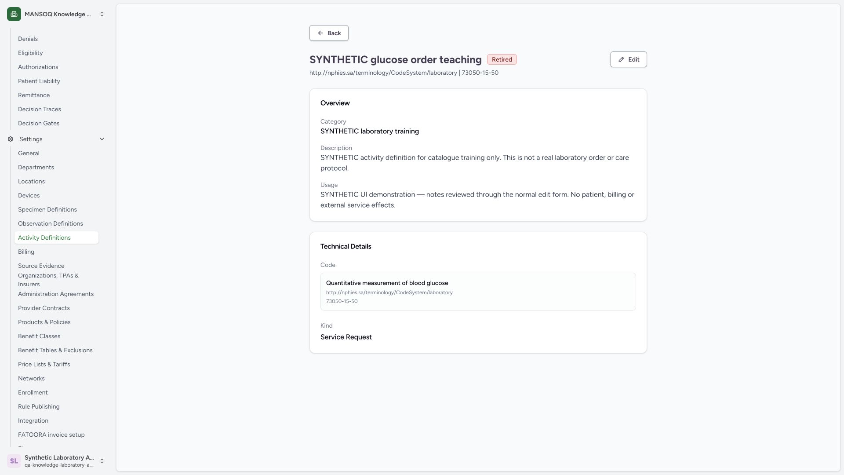Open Locations settings
Image resolution: width=844 pixels, height=475 pixels.
tap(56, 181)
